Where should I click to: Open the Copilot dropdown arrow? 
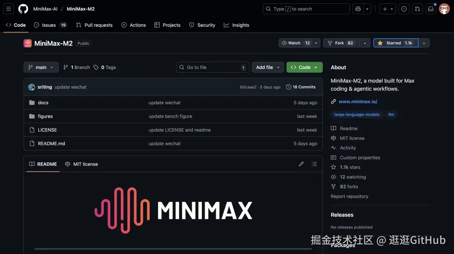(x=367, y=9)
